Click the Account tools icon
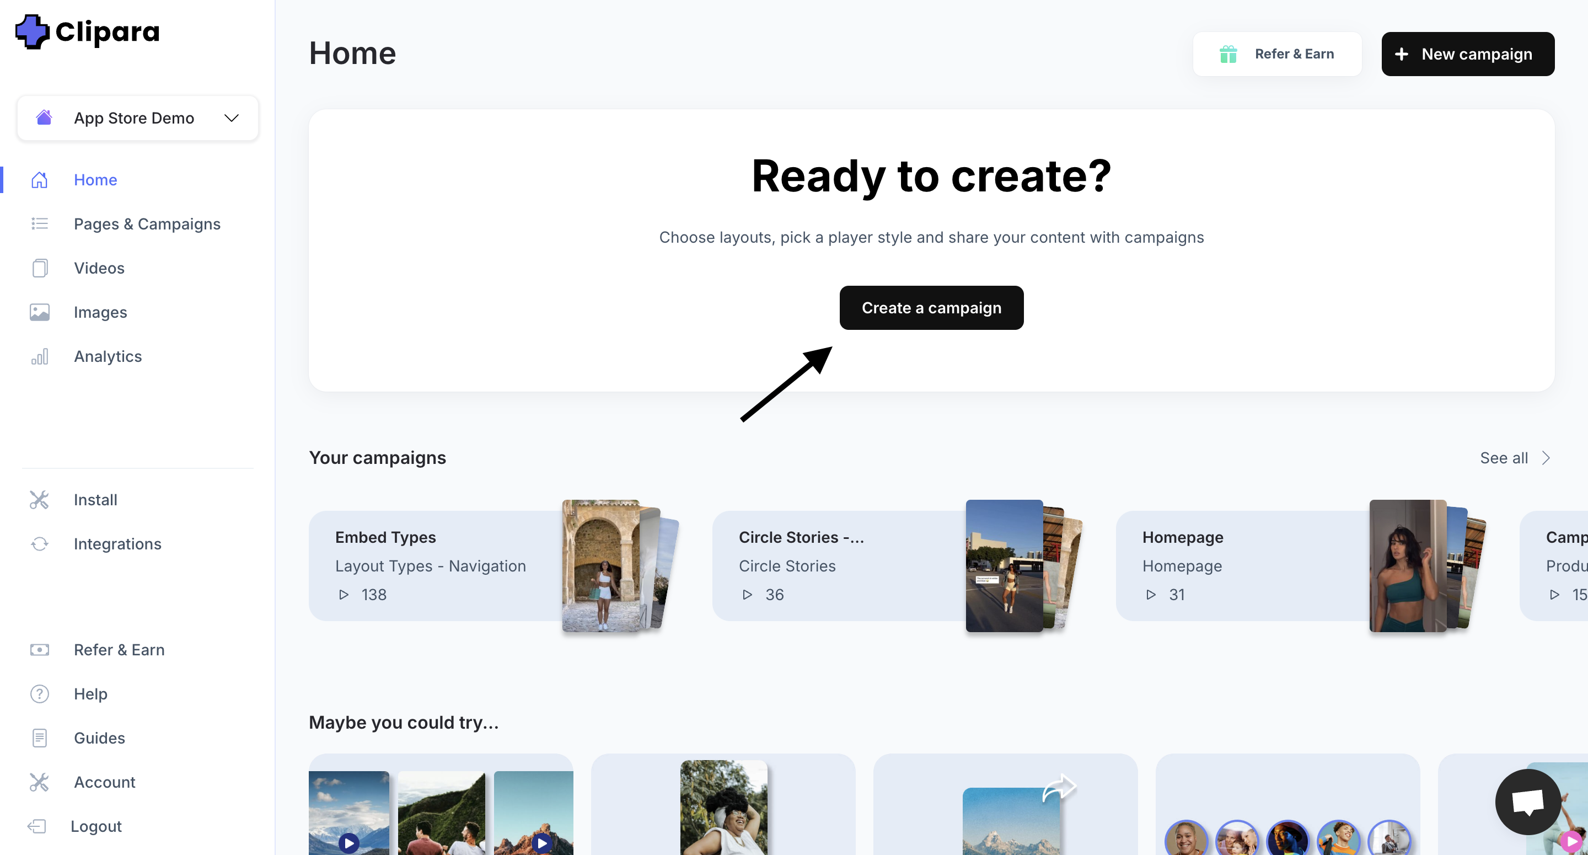1588x855 pixels. coord(40,782)
